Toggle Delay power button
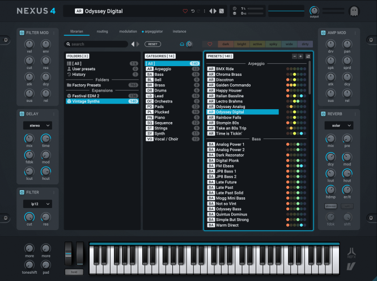This screenshot has height=281, width=377. [x=22, y=114]
